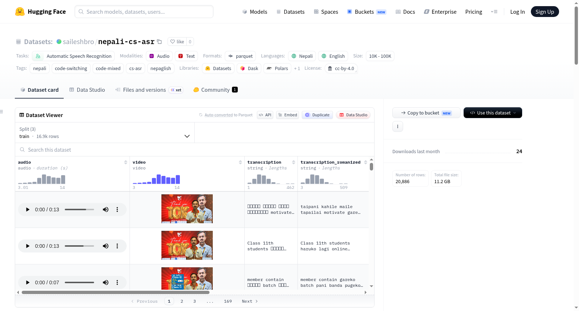Seek the 0:07 audio progress slider
This screenshot has height=311, width=579.
(79, 282)
